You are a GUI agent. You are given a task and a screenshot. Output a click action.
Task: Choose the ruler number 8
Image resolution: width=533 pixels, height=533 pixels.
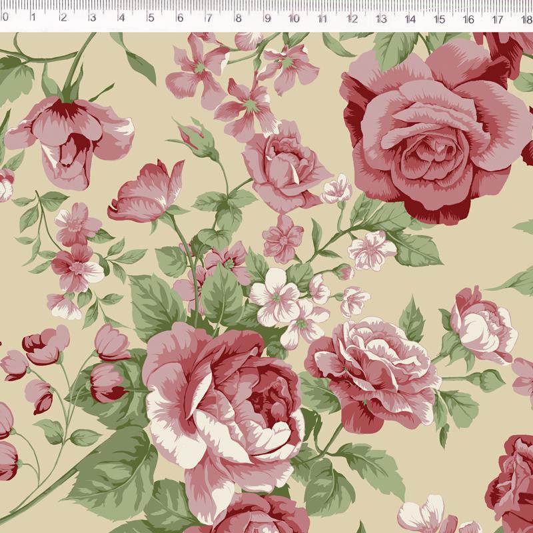click(239, 18)
